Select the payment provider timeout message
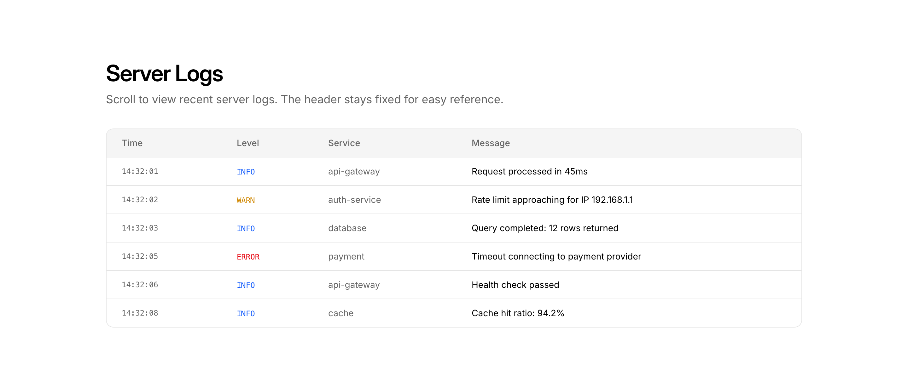 coord(556,256)
